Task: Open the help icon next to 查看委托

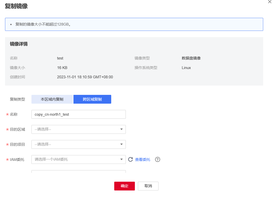Action: click(x=158, y=159)
